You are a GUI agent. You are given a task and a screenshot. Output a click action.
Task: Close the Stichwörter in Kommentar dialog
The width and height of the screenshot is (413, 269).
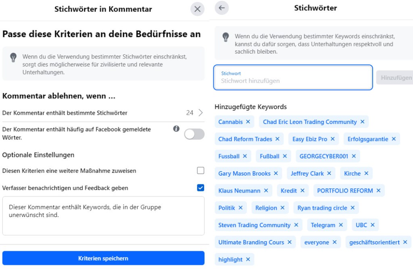pos(197,9)
